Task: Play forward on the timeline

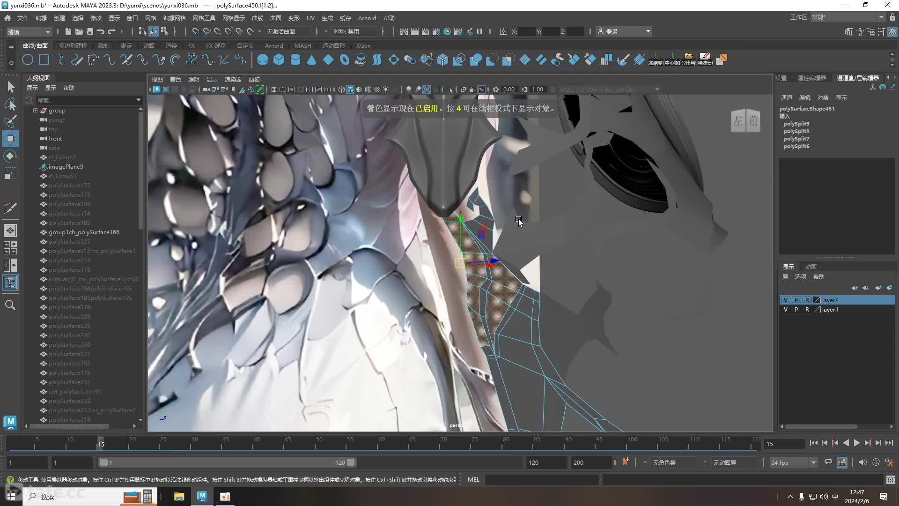Action: [x=856, y=443]
